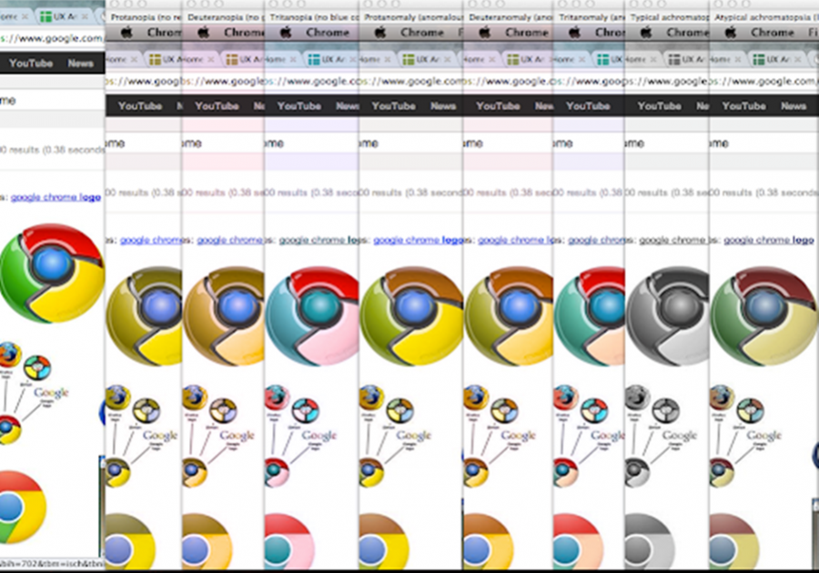Click the large Chrome logo in the Deuteranopia window
The height and width of the screenshot is (573, 819).
[224, 317]
